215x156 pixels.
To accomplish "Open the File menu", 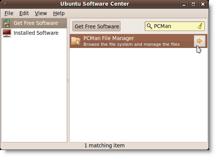I will [9, 13].
